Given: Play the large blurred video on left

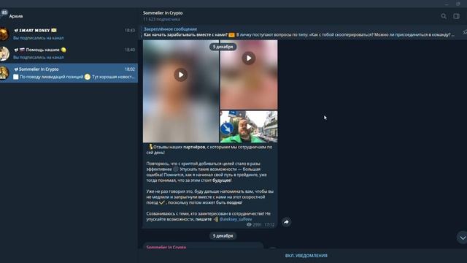Looking at the screenshot, I should [181, 75].
